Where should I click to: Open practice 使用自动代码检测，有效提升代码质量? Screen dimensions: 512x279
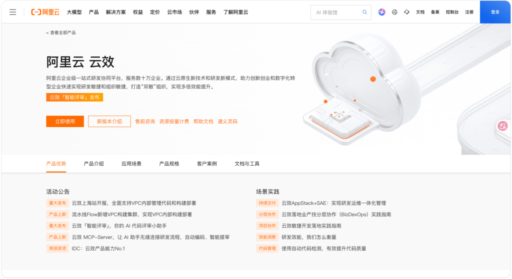point(324,249)
